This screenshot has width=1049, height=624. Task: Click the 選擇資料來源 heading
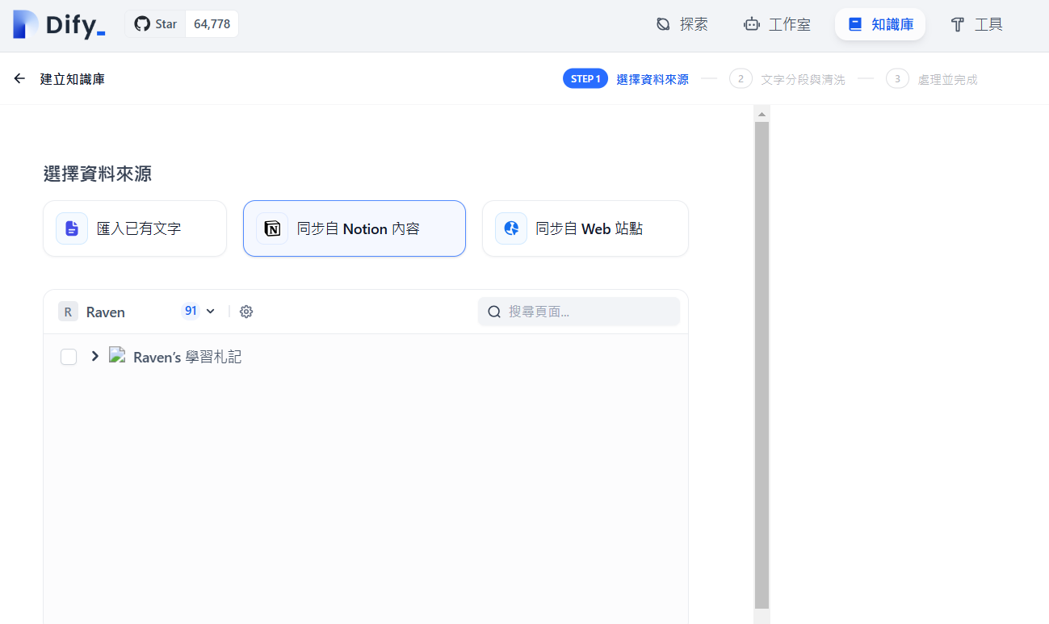(x=98, y=174)
